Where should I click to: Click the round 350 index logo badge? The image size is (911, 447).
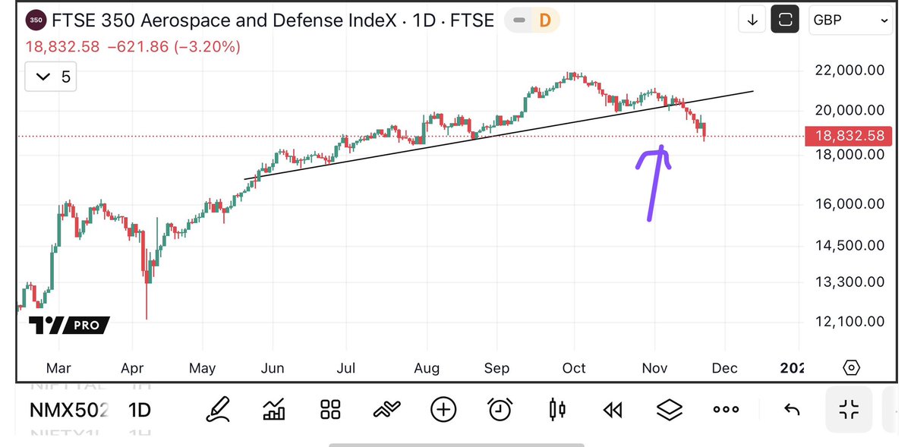coord(37,20)
